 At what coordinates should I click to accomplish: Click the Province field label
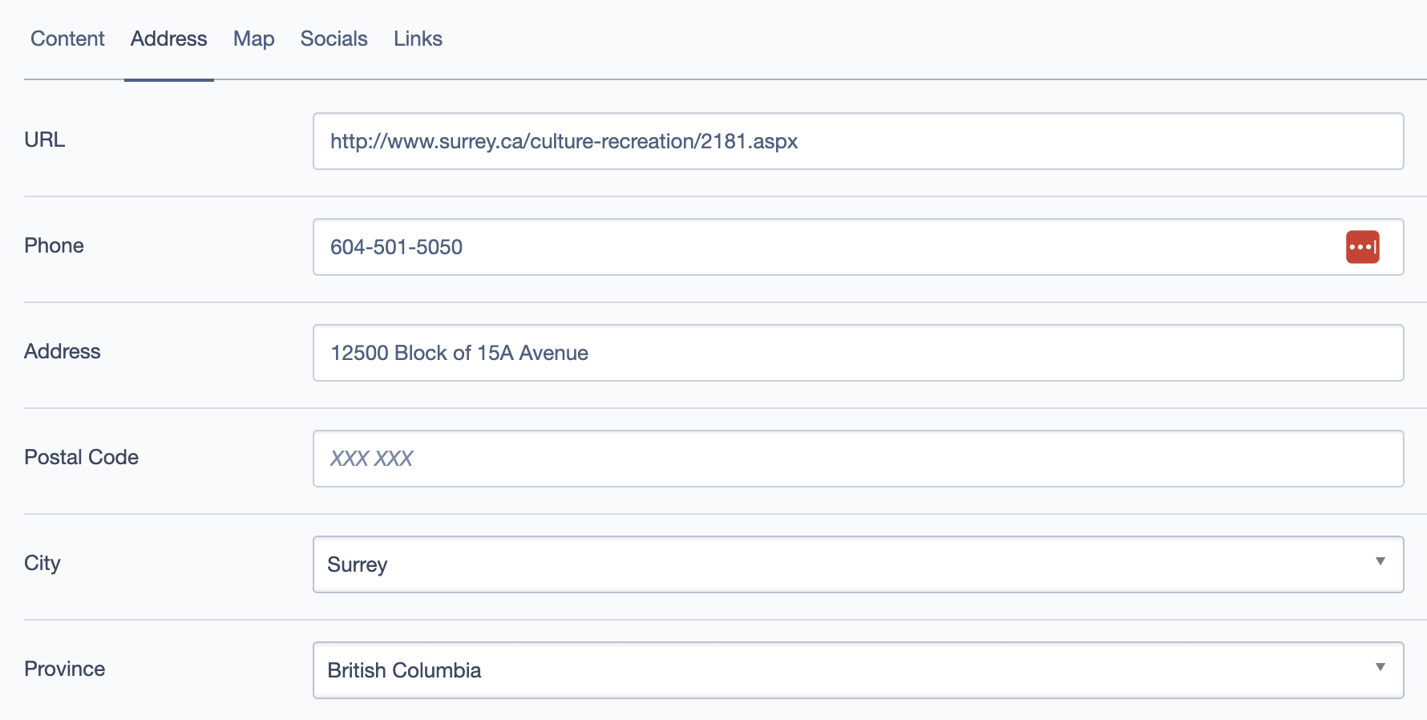click(64, 669)
